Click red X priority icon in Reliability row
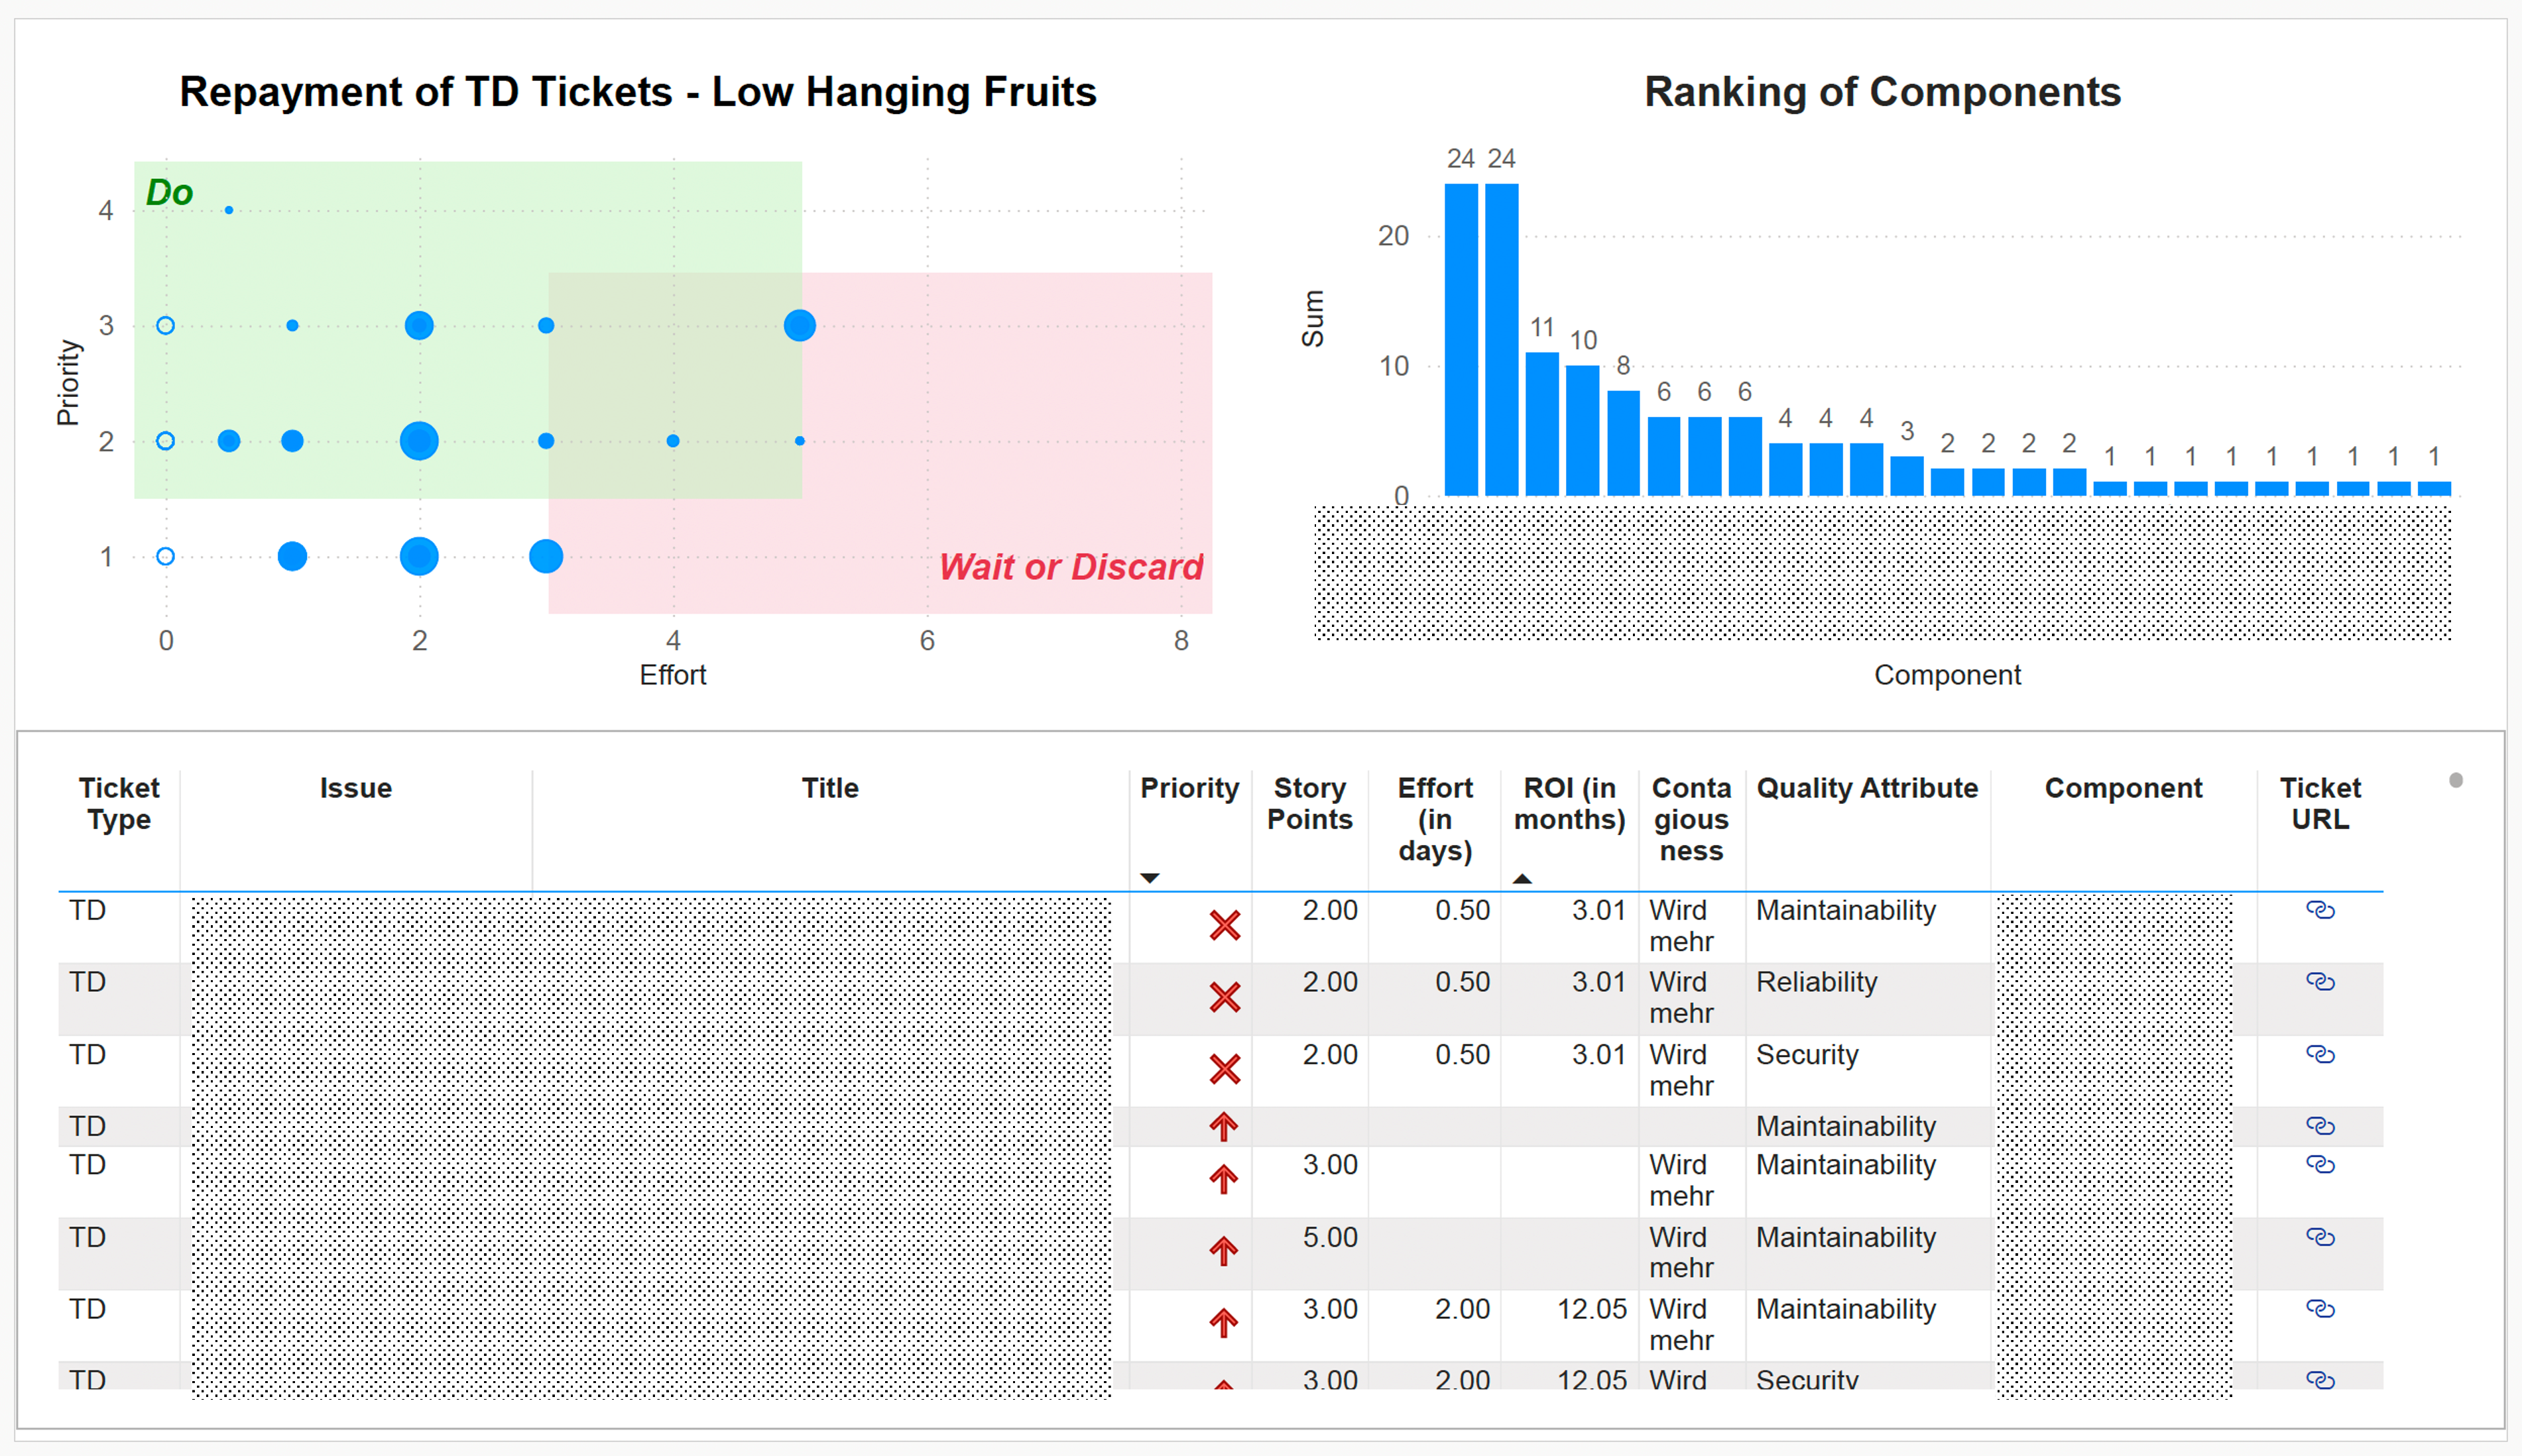The width and height of the screenshot is (2522, 1456). [x=1223, y=997]
